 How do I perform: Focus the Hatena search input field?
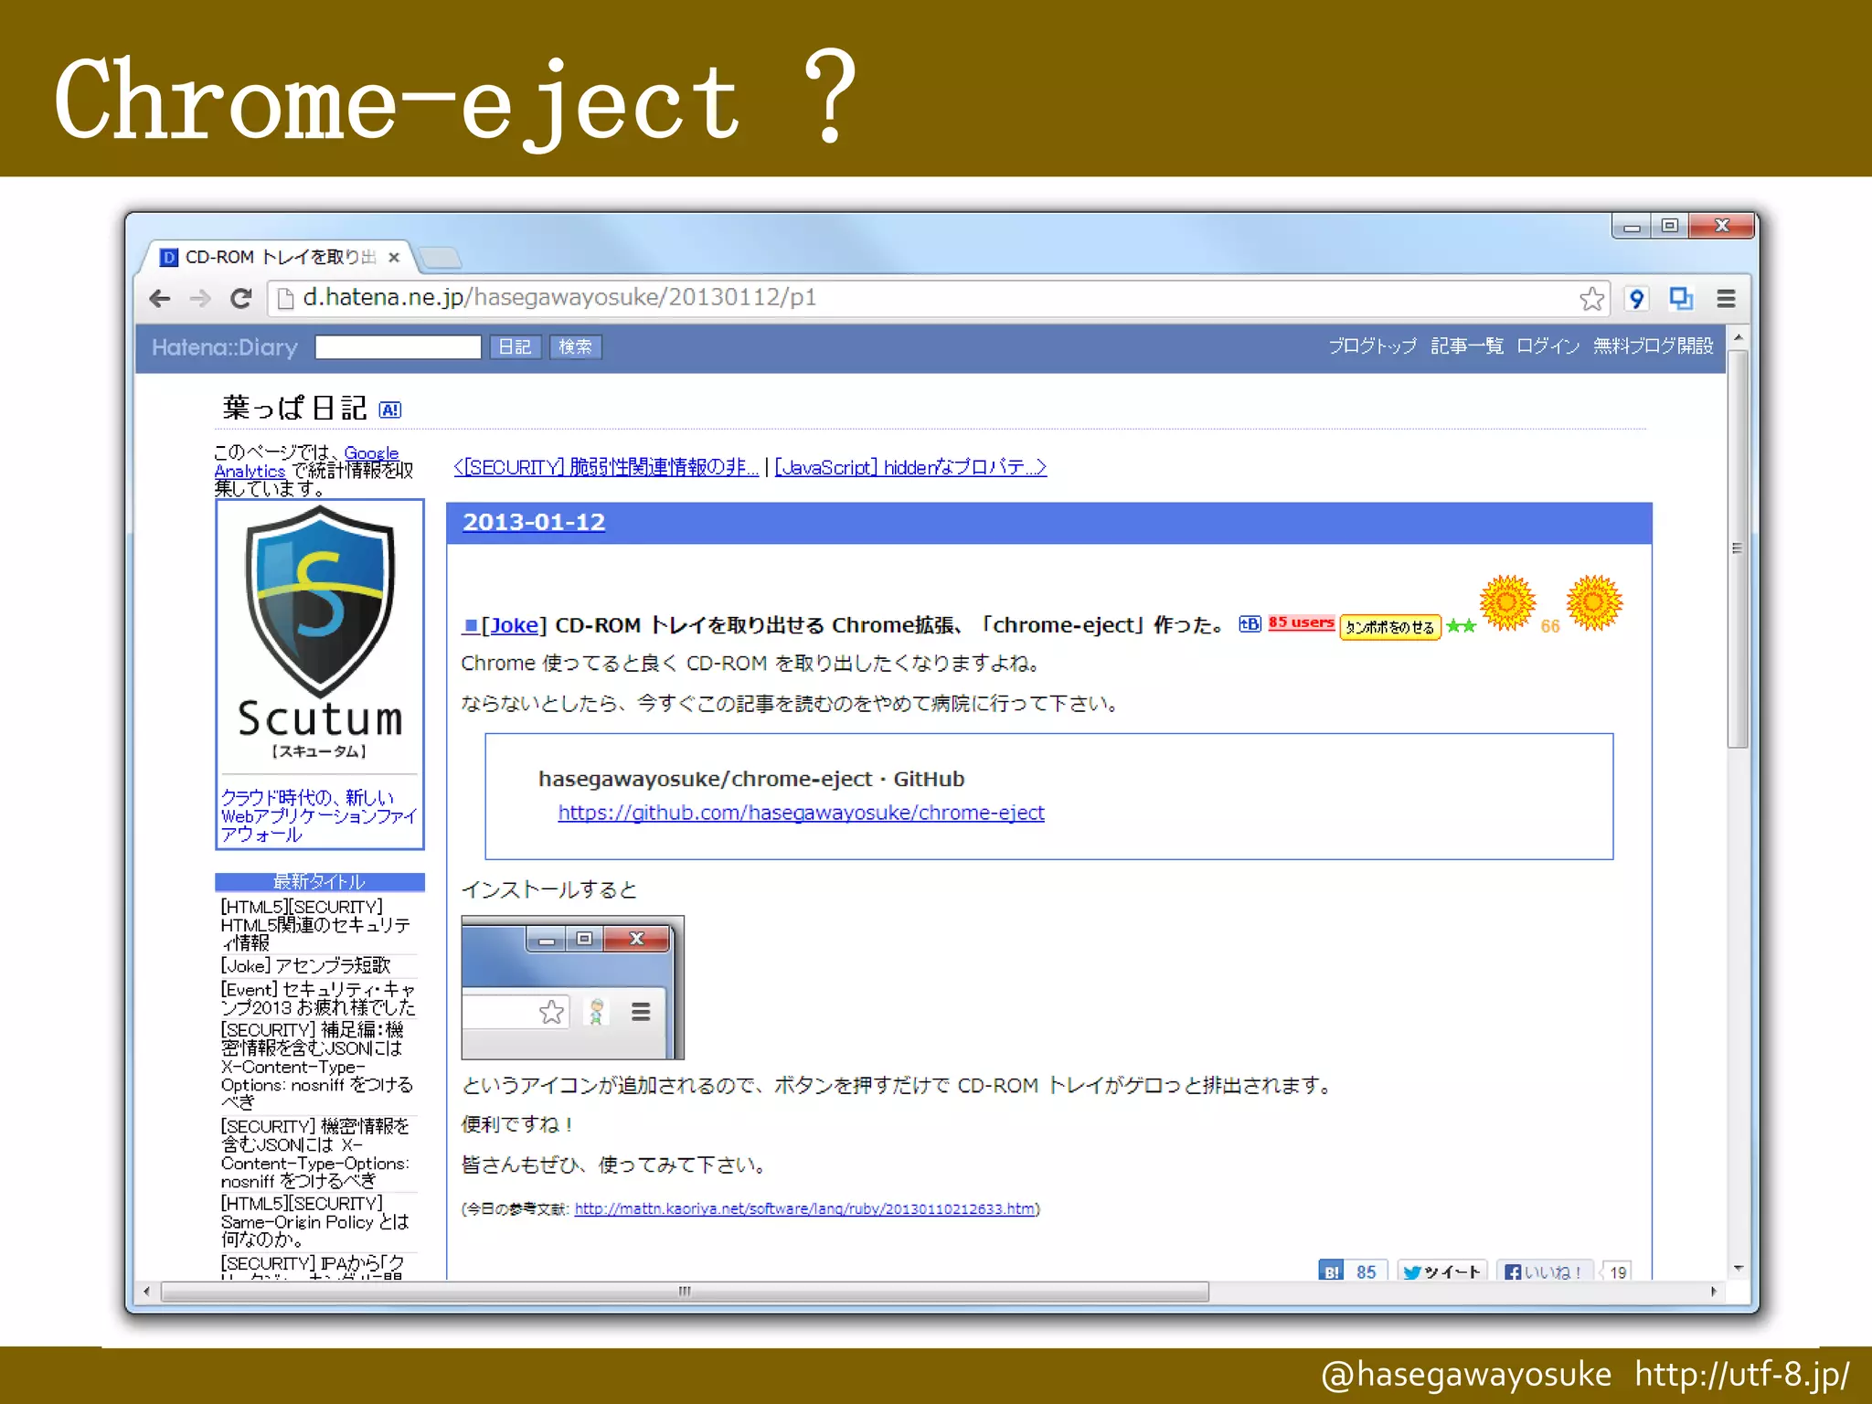398,347
